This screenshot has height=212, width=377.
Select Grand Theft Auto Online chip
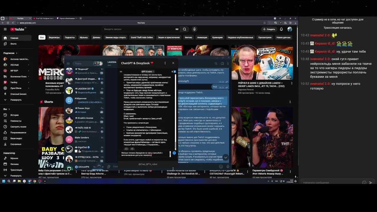(142, 37)
